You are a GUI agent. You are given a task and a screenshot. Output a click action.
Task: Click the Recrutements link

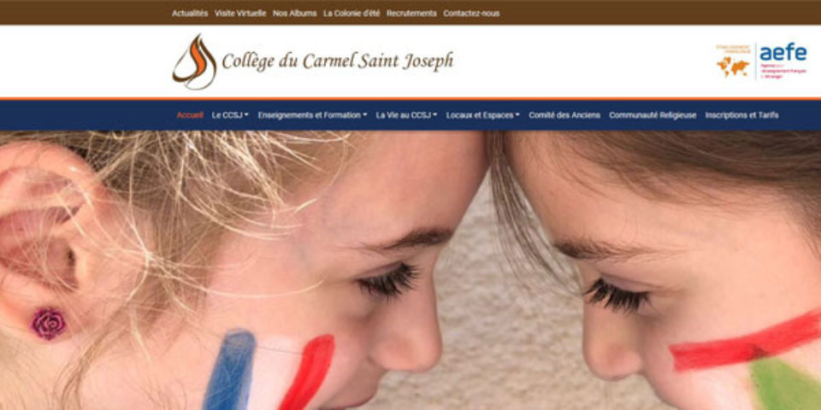pos(411,14)
